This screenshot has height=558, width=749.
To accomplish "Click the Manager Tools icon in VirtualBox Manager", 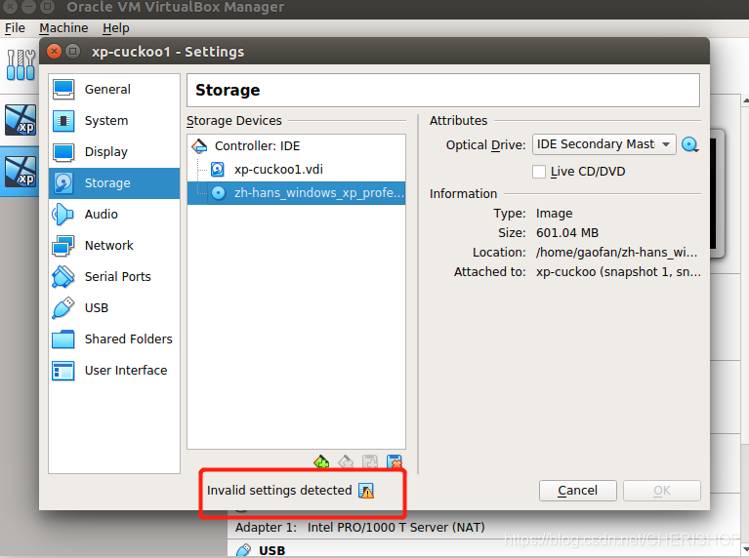I will coord(21,65).
